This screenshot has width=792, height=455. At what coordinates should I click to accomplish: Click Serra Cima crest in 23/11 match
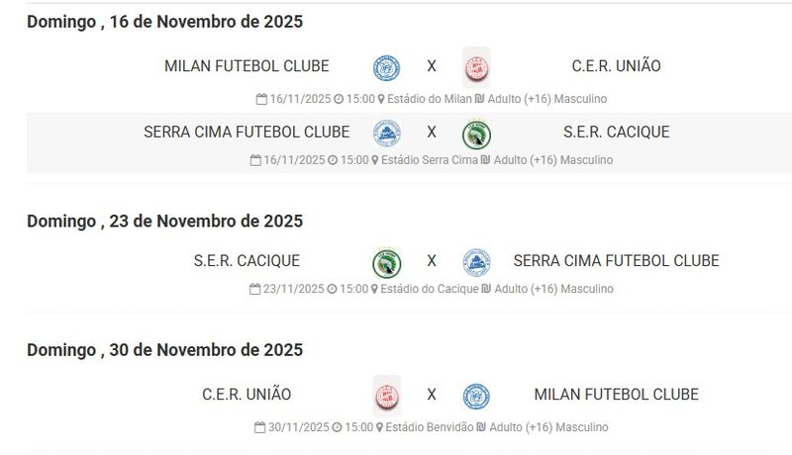pyautogui.click(x=476, y=262)
